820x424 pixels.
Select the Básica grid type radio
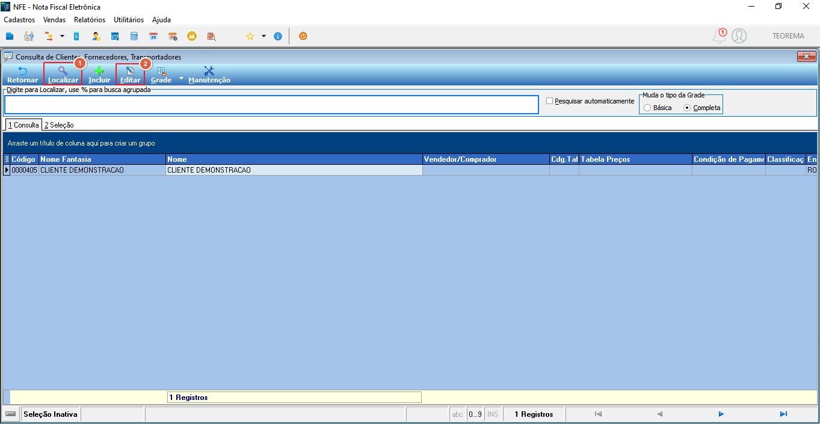point(647,108)
